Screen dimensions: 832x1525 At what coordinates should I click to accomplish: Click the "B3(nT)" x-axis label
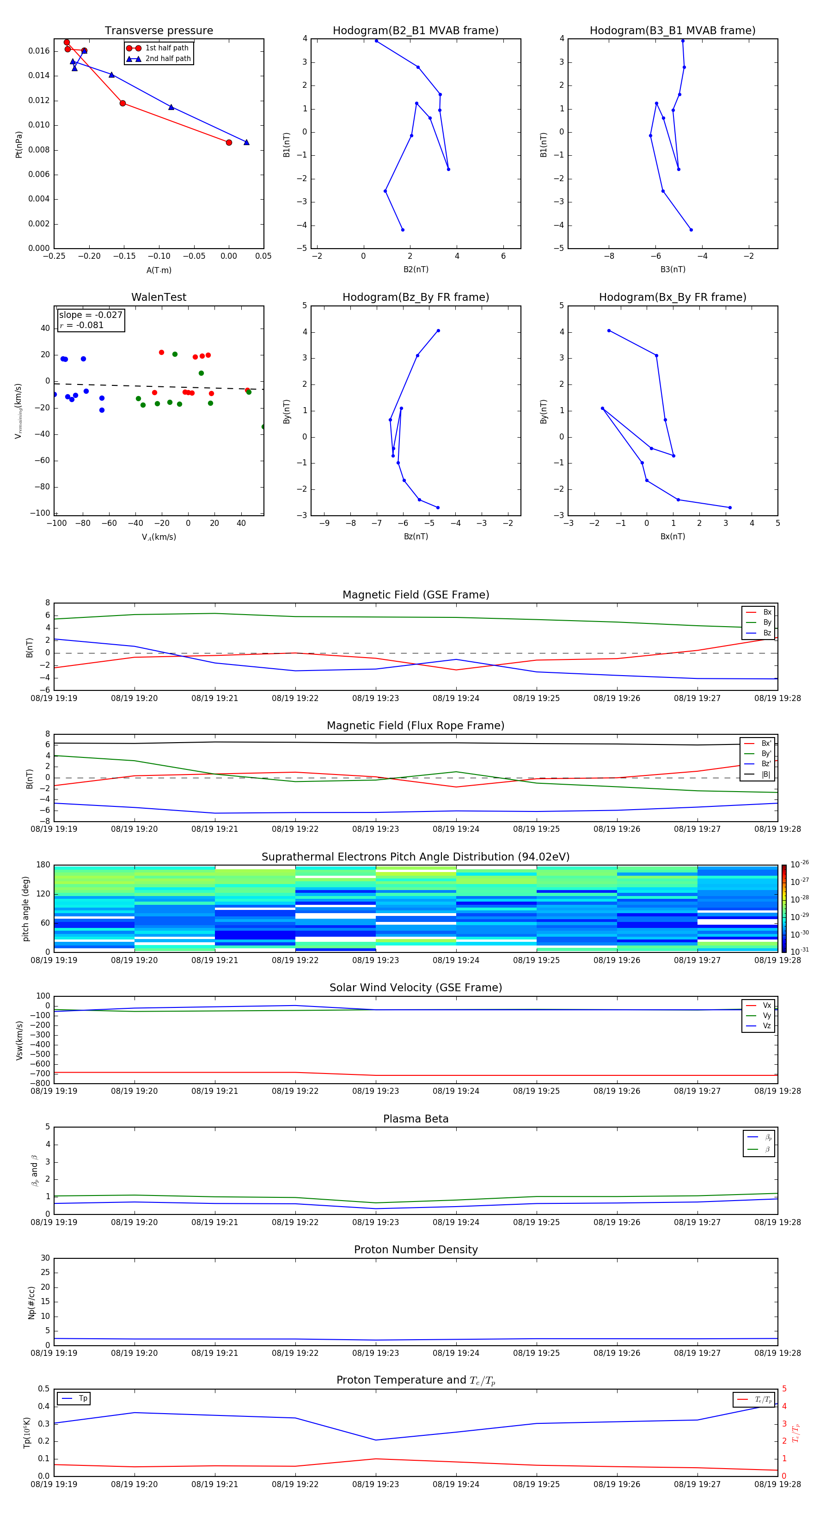[x=673, y=269]
